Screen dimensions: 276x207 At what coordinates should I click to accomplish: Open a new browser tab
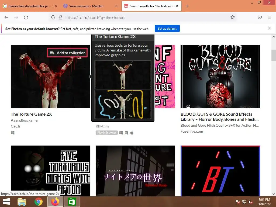coord(187,6)
